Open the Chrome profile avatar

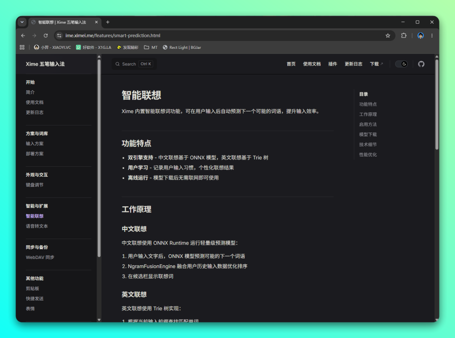(x=420, y=36)
